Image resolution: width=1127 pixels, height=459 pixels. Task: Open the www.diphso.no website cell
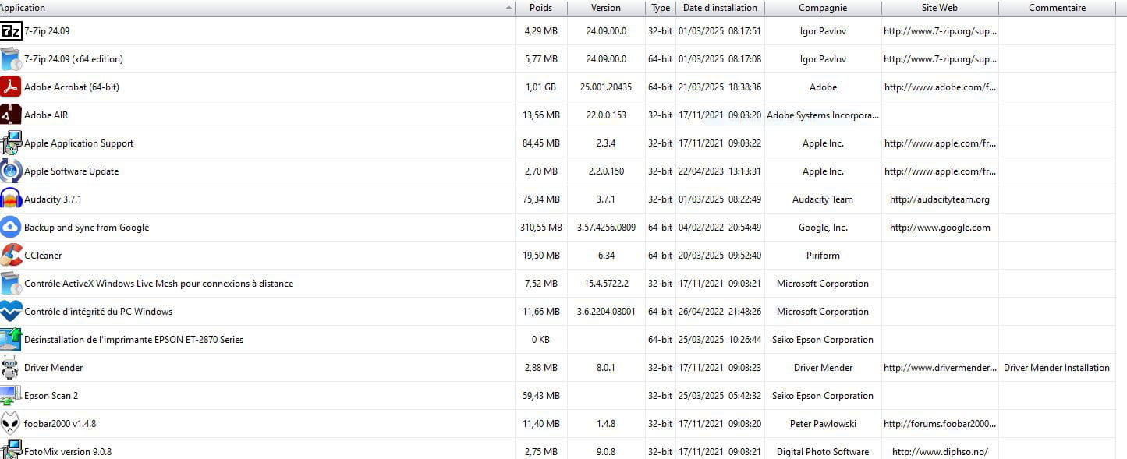click(940, 452)
